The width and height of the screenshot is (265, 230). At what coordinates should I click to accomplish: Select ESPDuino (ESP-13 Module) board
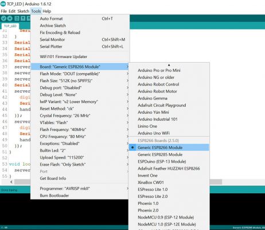click(169, 162)
